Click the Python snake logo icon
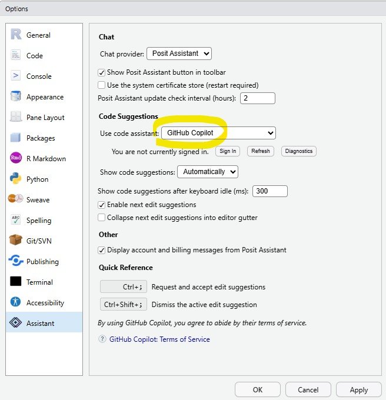Screen dimensions: 386x400 coord(16,179)
